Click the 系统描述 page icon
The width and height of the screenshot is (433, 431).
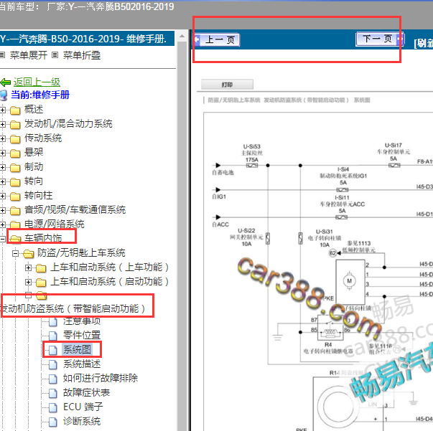pyautogui.click(x=52, y=364)
